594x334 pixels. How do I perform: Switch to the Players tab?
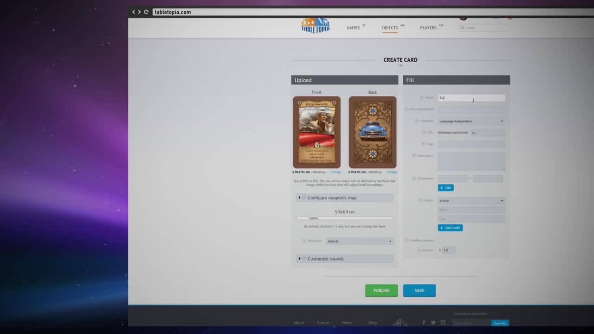coord(428,28)
